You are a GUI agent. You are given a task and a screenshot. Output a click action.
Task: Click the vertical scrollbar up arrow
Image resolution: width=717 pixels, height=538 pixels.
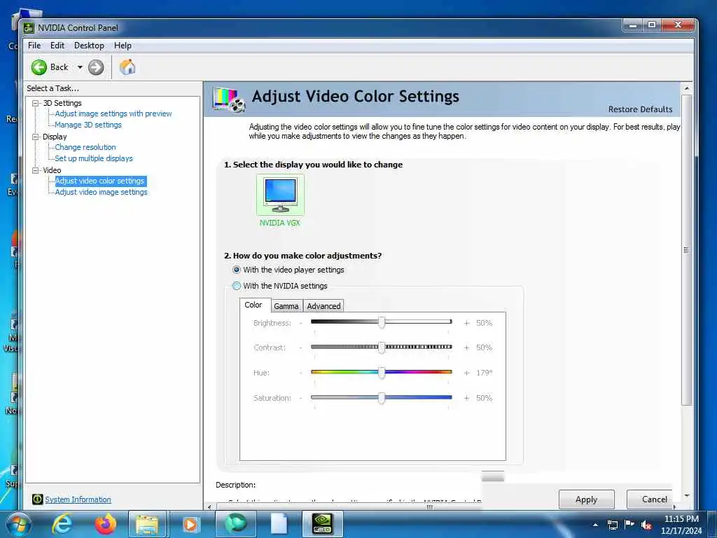686,88
